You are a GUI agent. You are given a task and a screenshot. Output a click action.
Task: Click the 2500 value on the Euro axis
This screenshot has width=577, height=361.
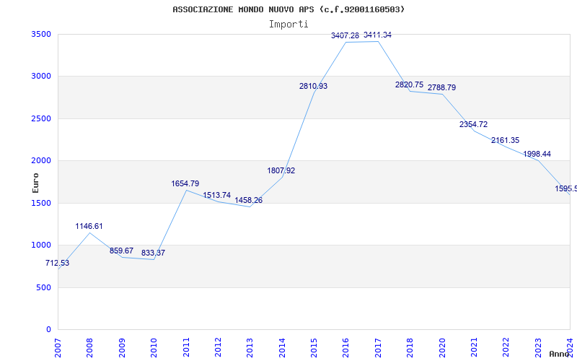[x=41, y=118]
